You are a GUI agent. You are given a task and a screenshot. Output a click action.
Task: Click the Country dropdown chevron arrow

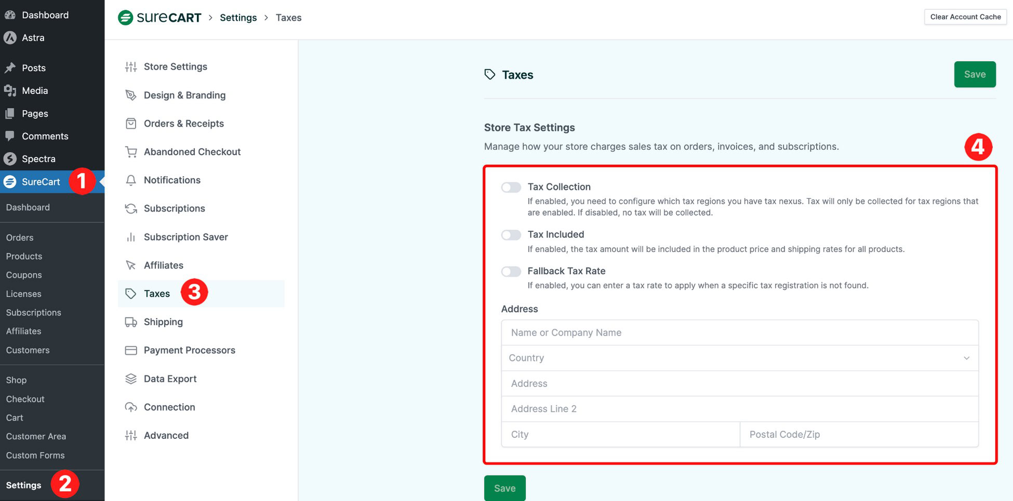click(967, 358)
